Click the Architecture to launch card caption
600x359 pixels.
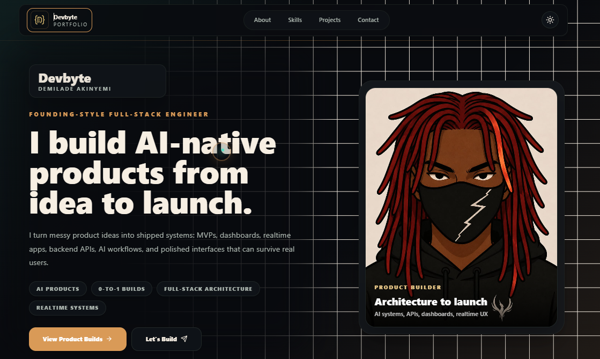point(431,302)
